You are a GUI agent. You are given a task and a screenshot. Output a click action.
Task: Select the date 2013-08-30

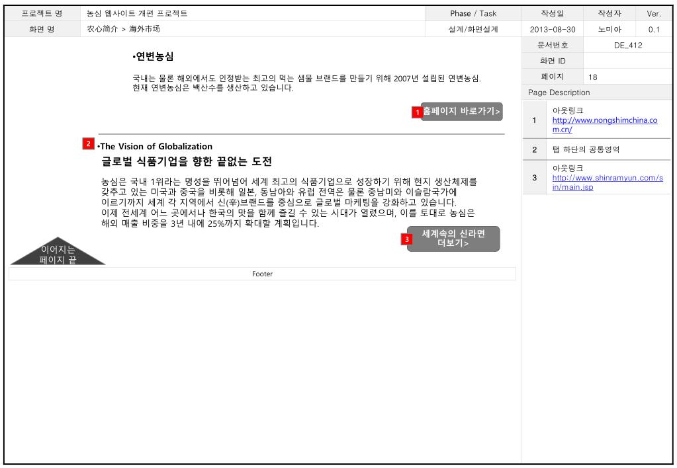[553, 29]
